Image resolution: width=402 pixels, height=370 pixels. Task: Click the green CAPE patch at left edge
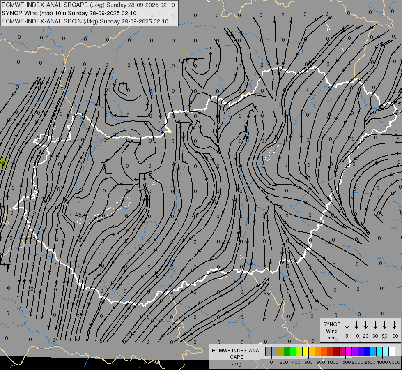pyautogui.click(x=3, y=162)
